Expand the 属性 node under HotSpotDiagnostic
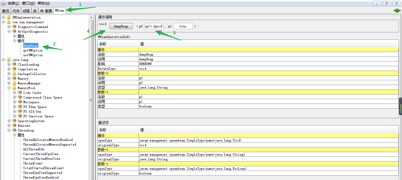This screenshot has width=402, height=180. [x=15, y=36]
